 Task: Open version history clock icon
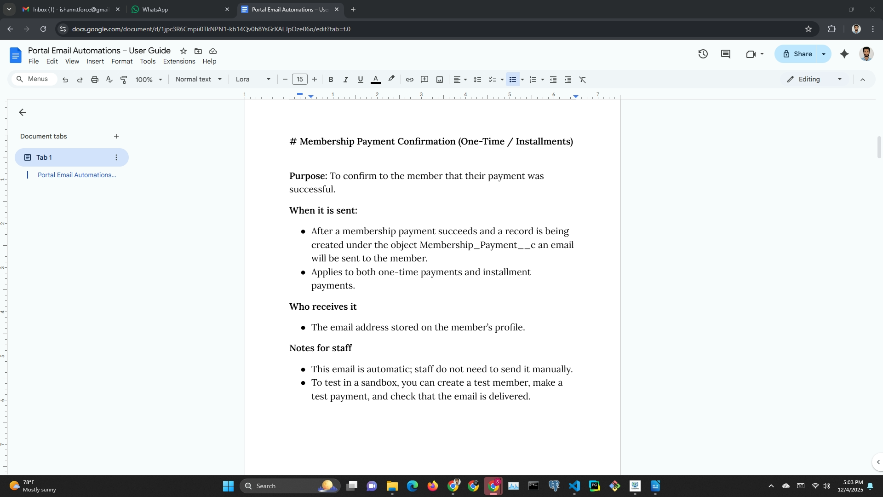[703, 54]
